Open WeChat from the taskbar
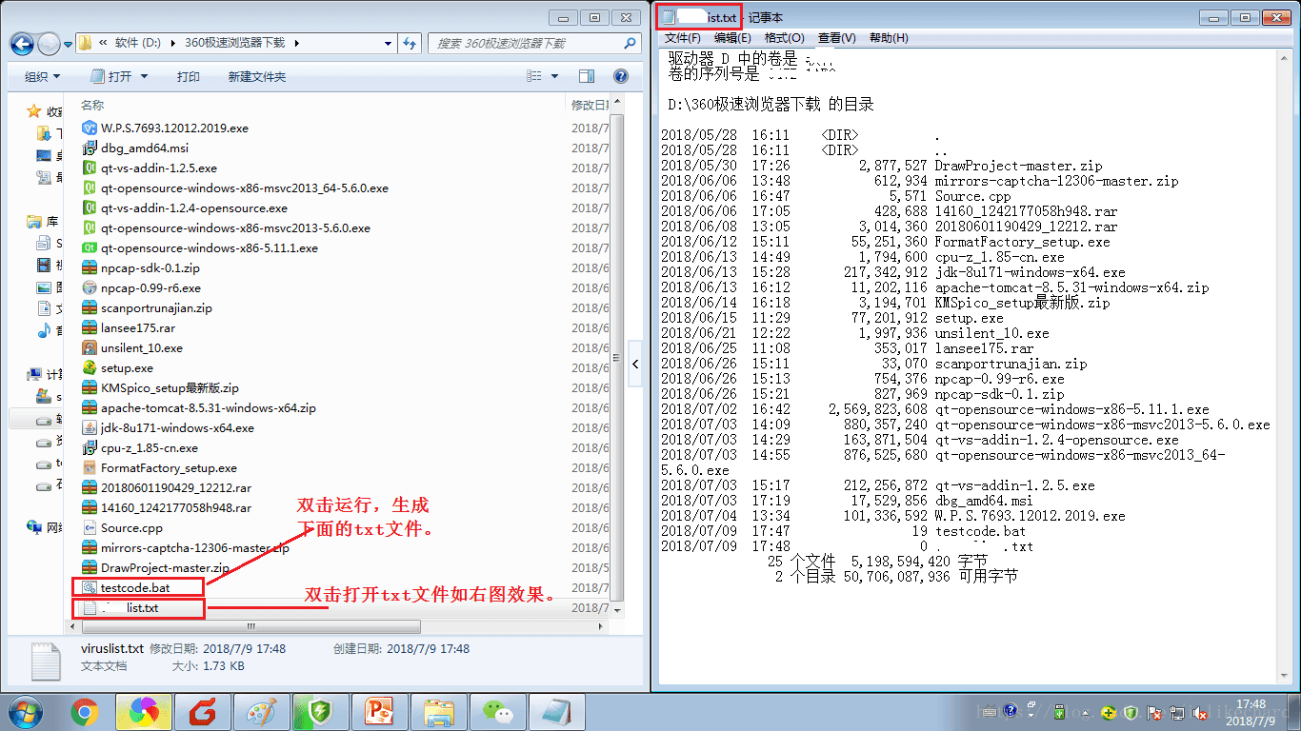The width and height of the screenshot is (1301, 731). click(x=496, y=712)
